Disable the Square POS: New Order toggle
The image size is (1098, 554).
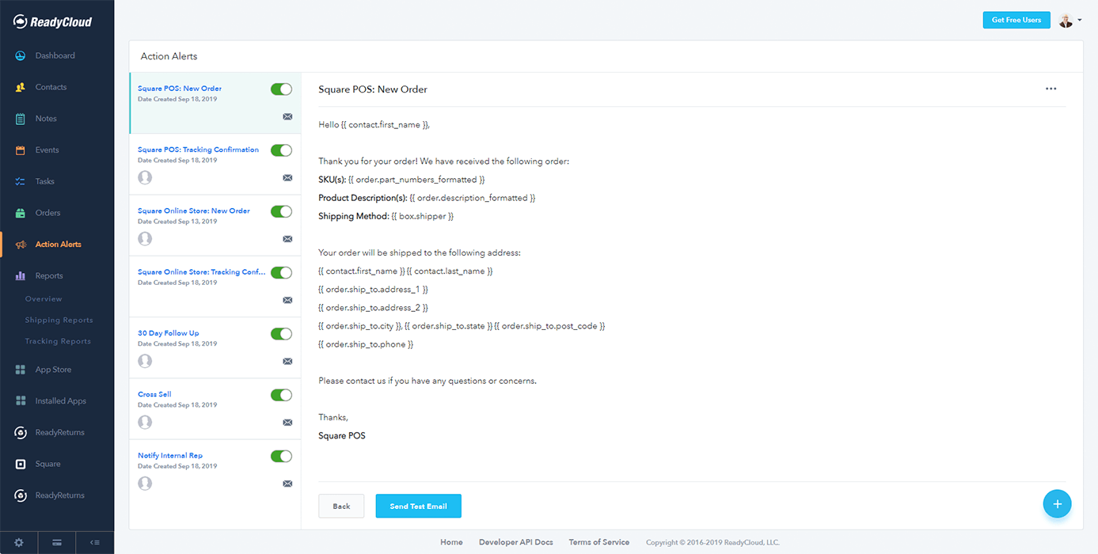click(281, 89)
